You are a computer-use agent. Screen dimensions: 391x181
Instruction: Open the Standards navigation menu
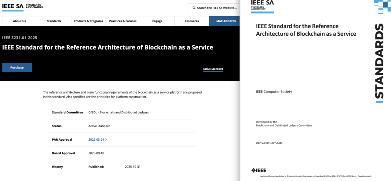tap(54, 21)
